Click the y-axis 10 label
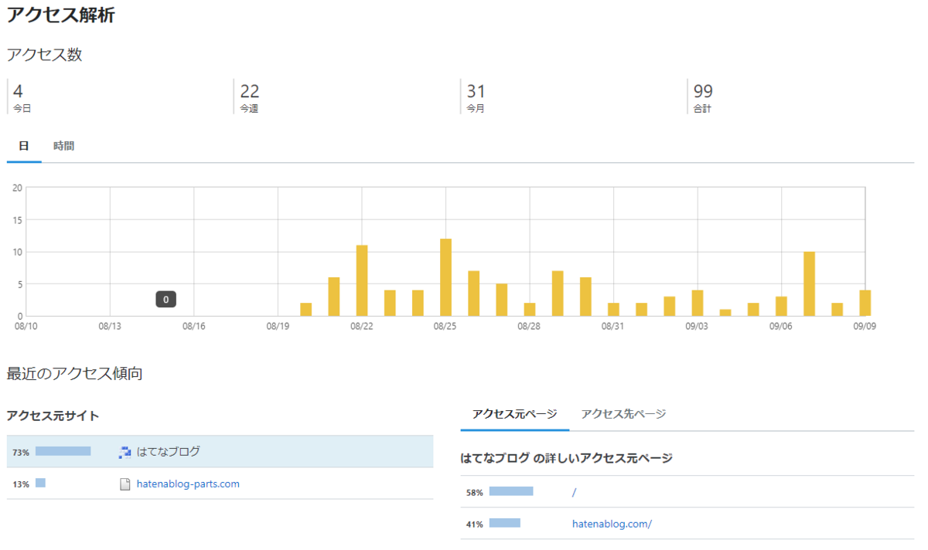 coord(18,252)
